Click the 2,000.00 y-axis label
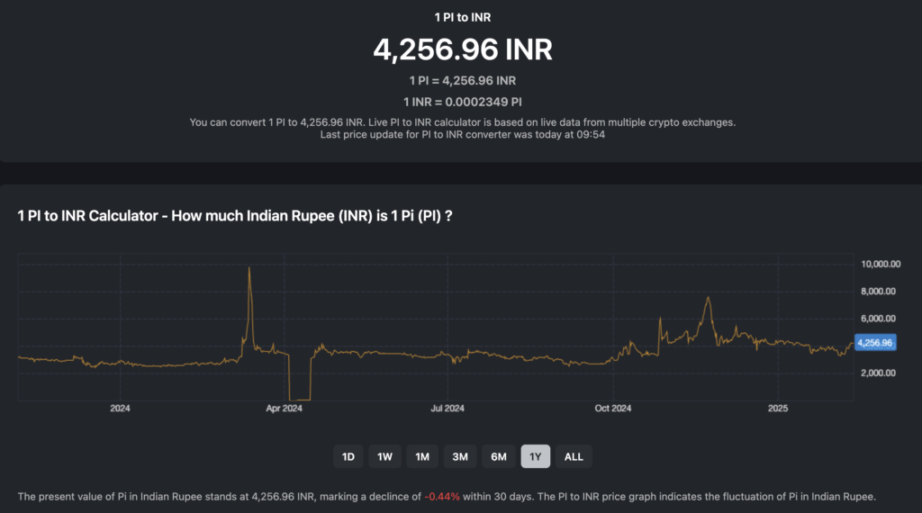 click(x=878, y=373)
